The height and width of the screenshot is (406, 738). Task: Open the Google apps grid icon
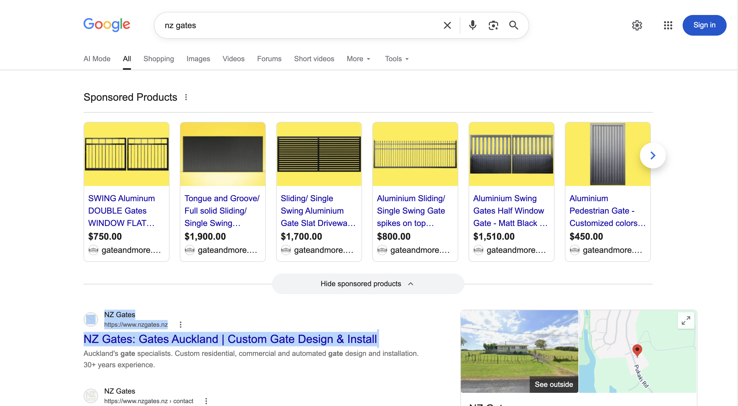[668, 25]
